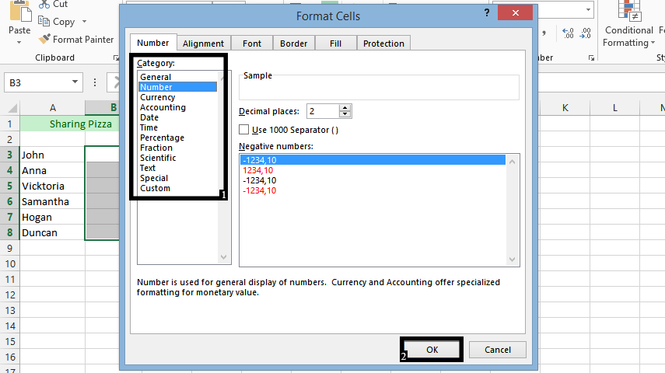
Task: Click the dialog help question mark
Action: click(487, 12)
